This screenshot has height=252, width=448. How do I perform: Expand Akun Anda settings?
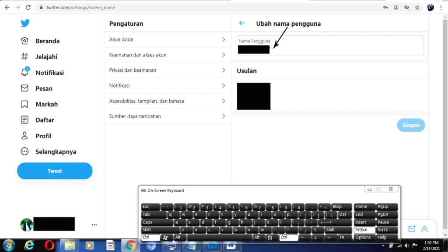click(168, 39)
